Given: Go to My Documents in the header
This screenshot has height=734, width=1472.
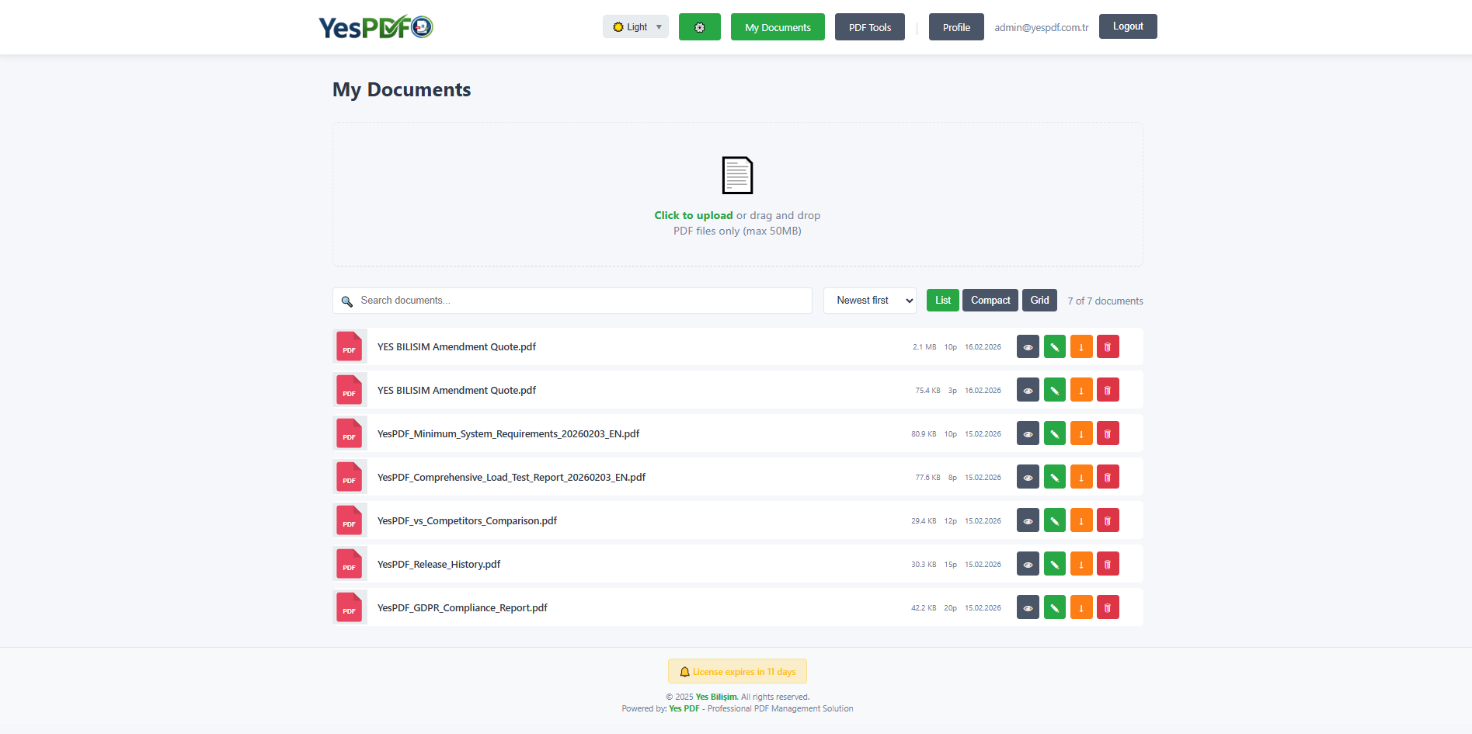Looking at the screenshot, I should (778, 27).
